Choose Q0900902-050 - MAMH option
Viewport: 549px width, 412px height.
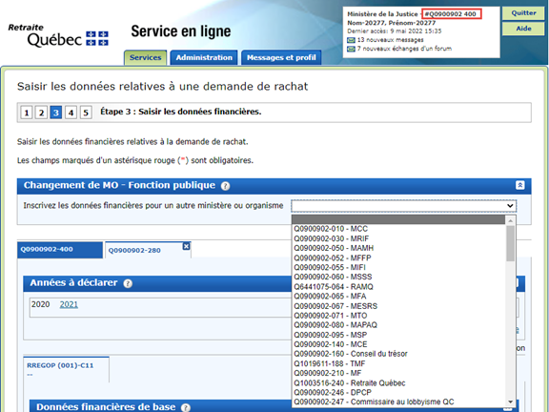(x=398, y=248)
